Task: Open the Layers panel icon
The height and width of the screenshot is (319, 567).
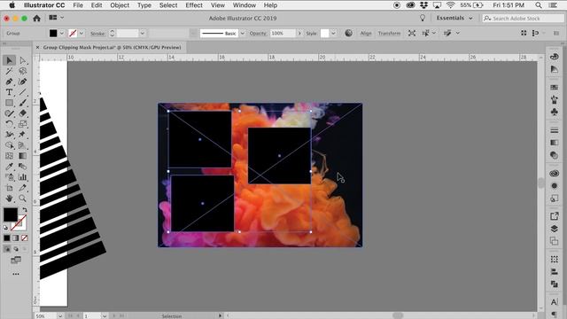Action: click(x=554, y=229)
